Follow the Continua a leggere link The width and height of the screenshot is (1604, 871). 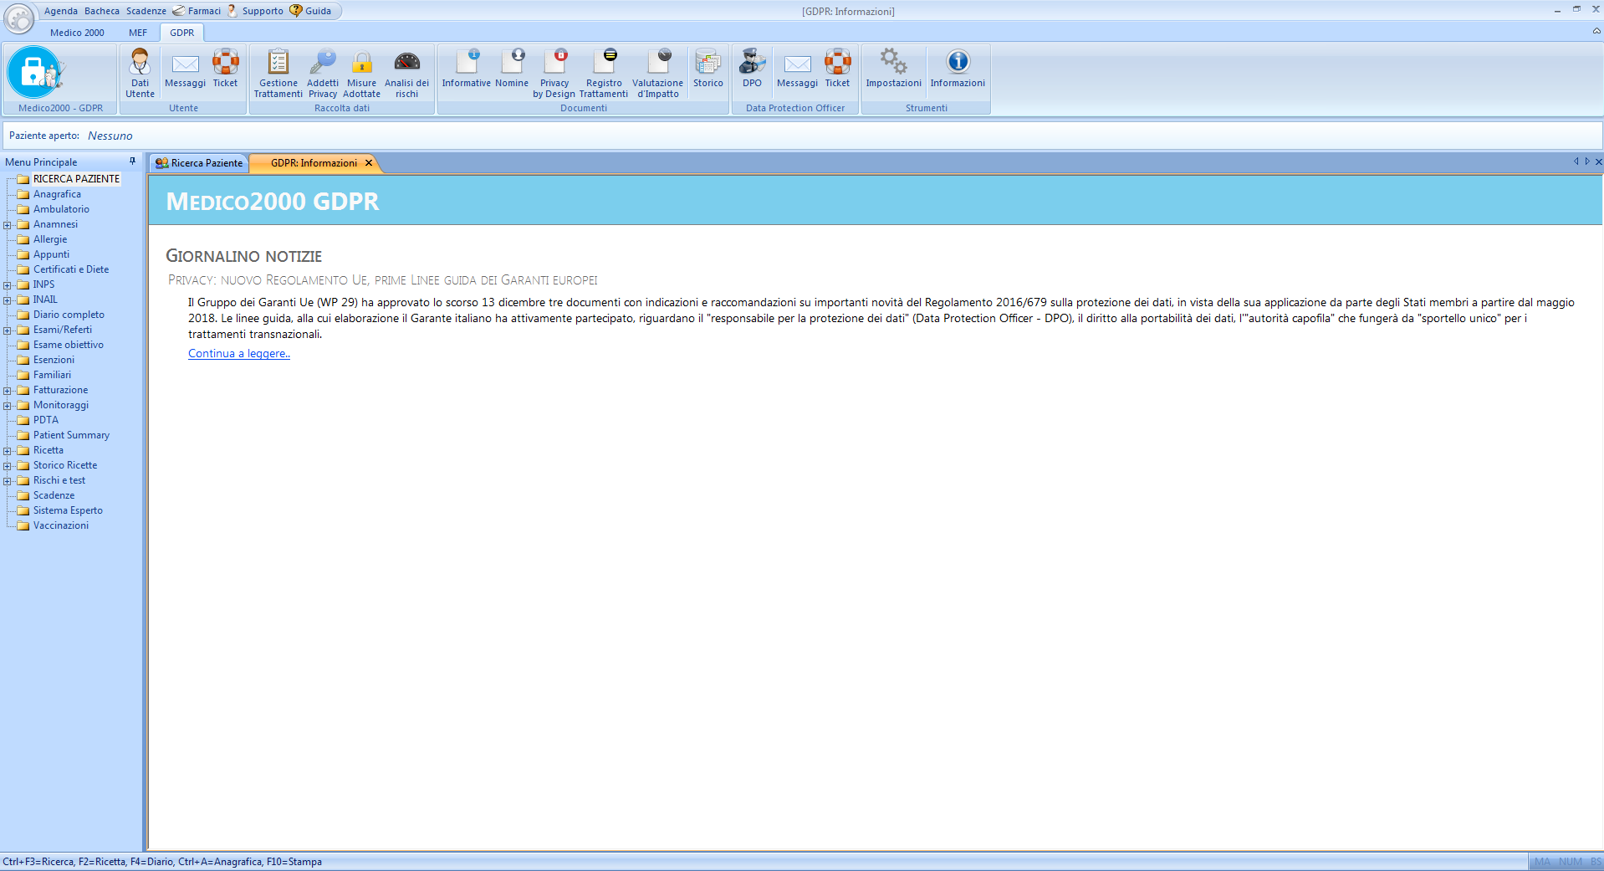click(239, 354)
